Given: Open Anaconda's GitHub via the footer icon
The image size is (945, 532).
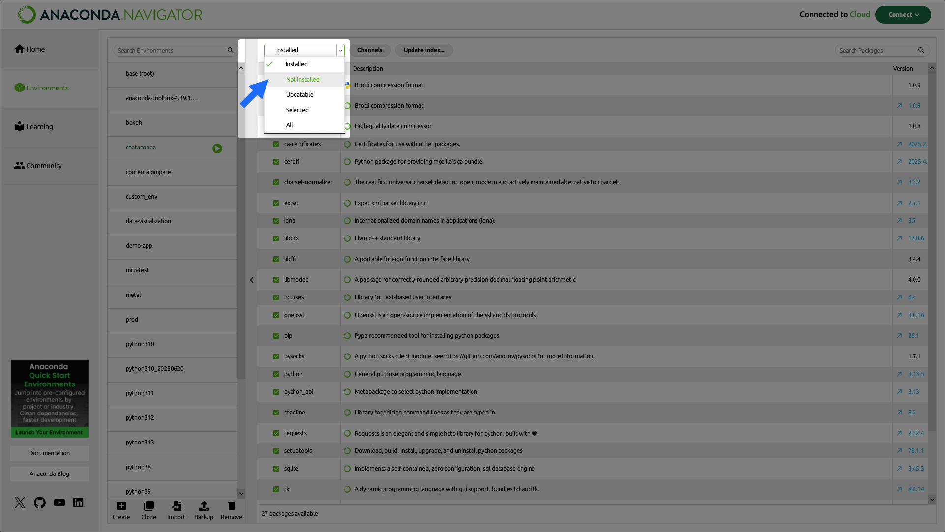Looking at the screenshot, I should (39, 502).
